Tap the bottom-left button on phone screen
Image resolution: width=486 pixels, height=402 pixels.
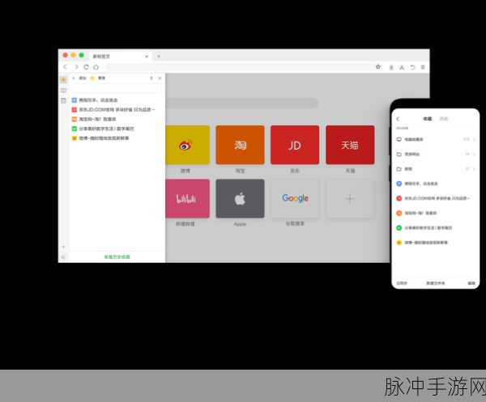pyautogui.click(x=402, y=283)
